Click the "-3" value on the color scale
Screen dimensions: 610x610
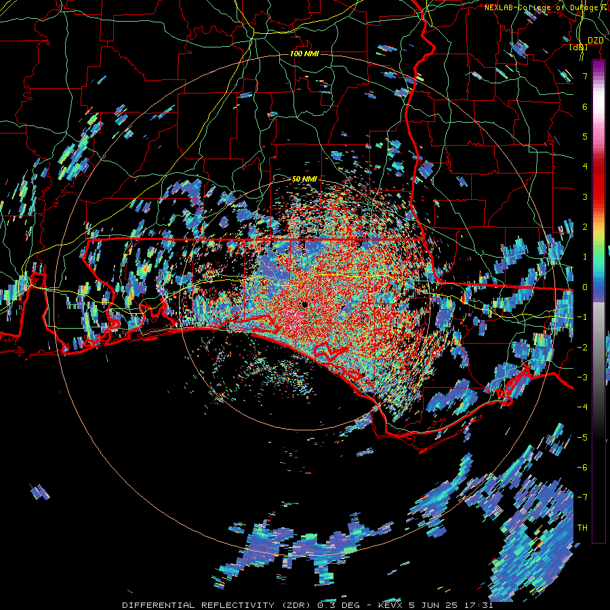click(x=582, y=378)
